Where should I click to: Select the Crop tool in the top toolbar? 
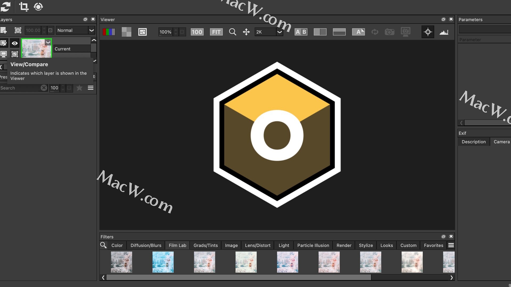(x=24, y=7)
